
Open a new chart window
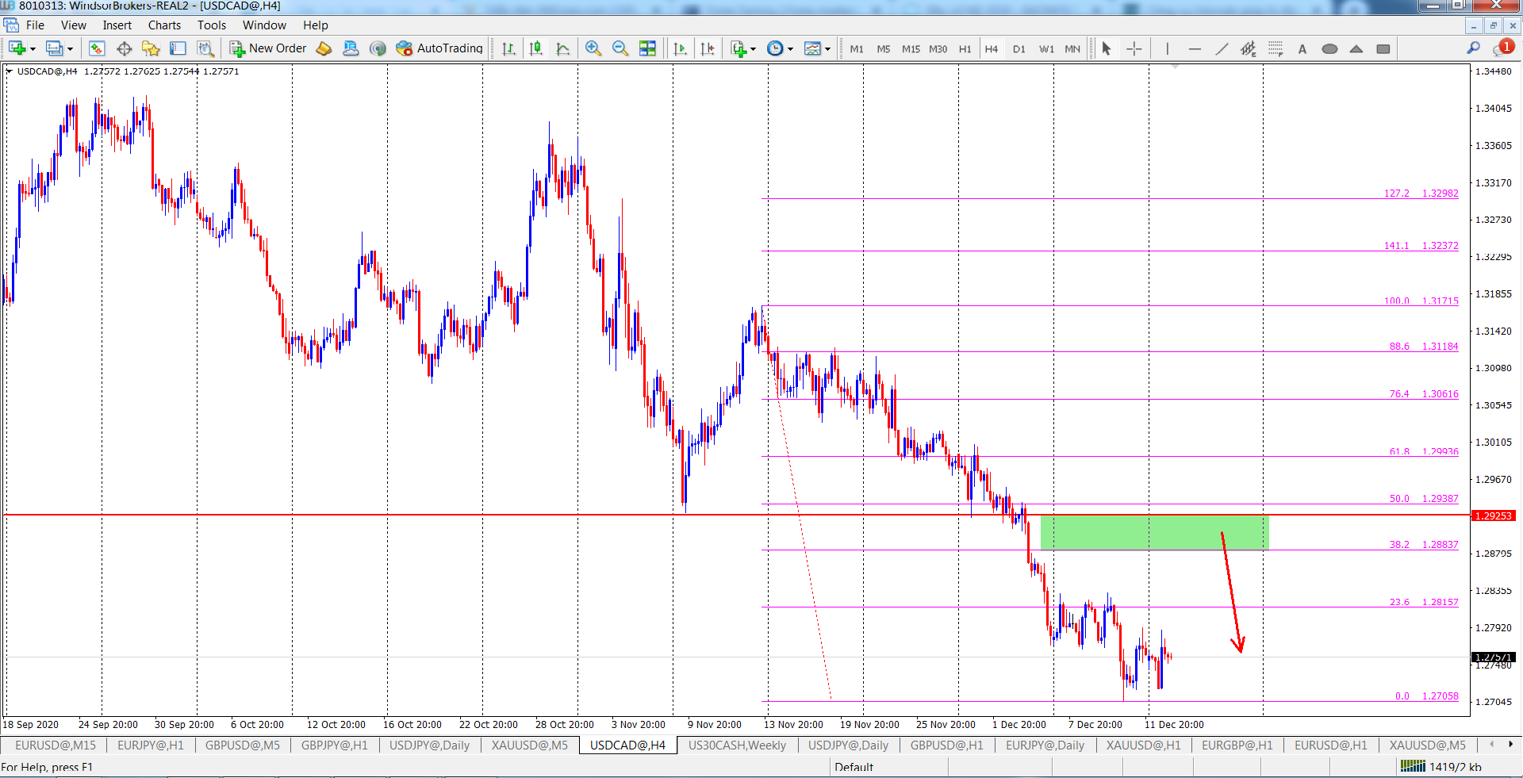tap(17, 48)
